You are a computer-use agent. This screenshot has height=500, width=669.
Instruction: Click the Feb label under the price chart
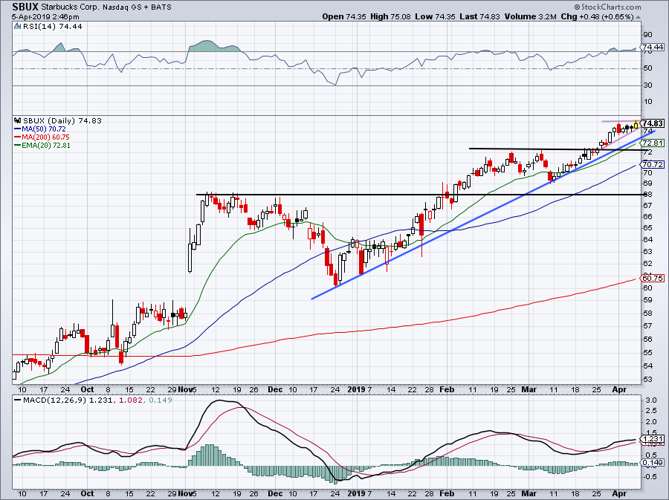(x=447, y=389)
